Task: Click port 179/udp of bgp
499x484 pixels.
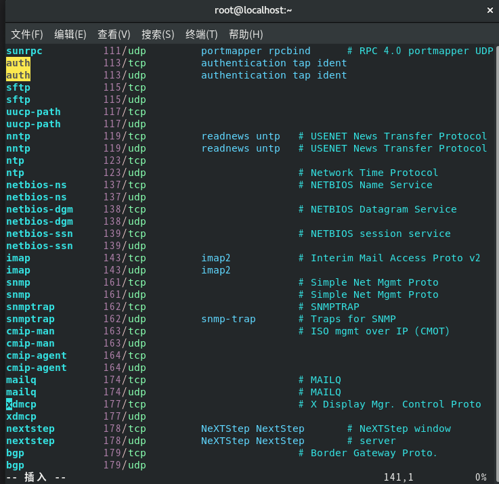Action: 125,465
